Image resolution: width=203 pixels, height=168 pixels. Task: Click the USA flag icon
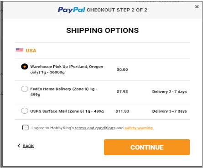[x=20, y=50]
